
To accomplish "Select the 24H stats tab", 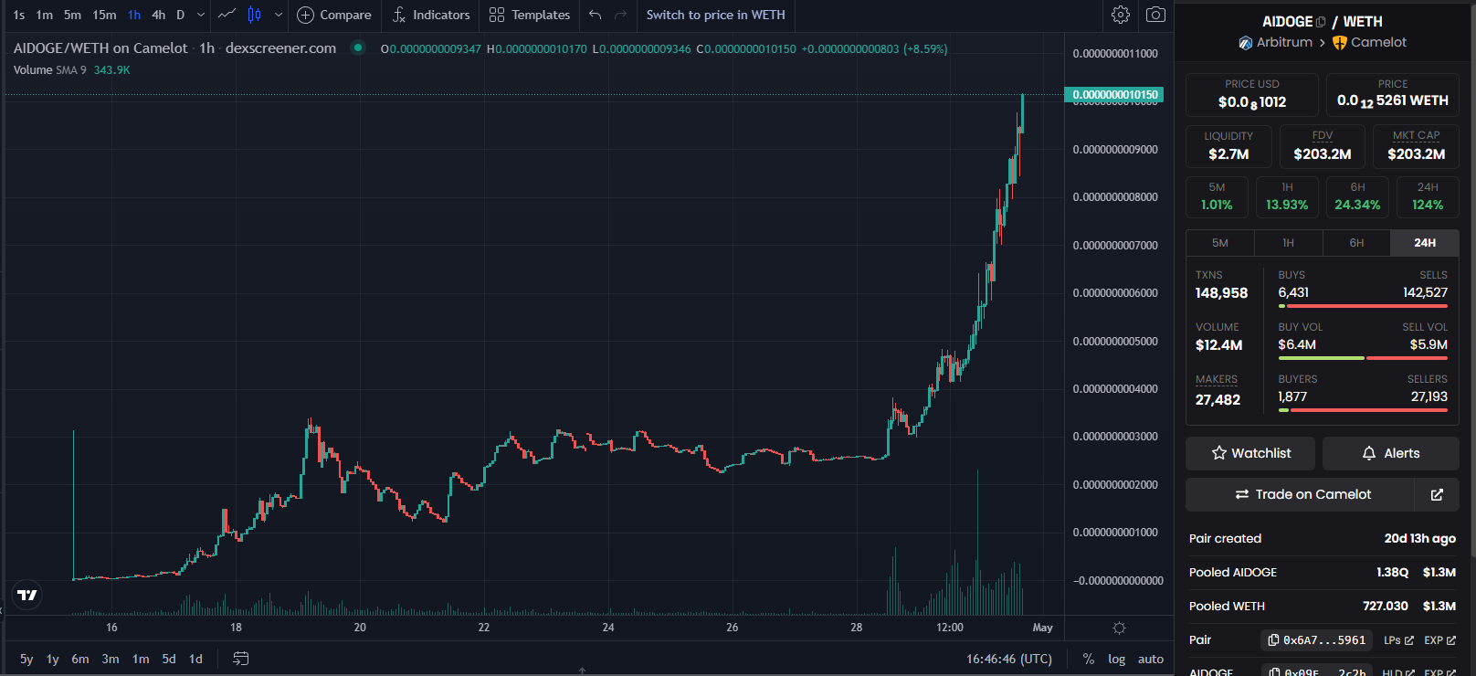I will coord(1425,243).
